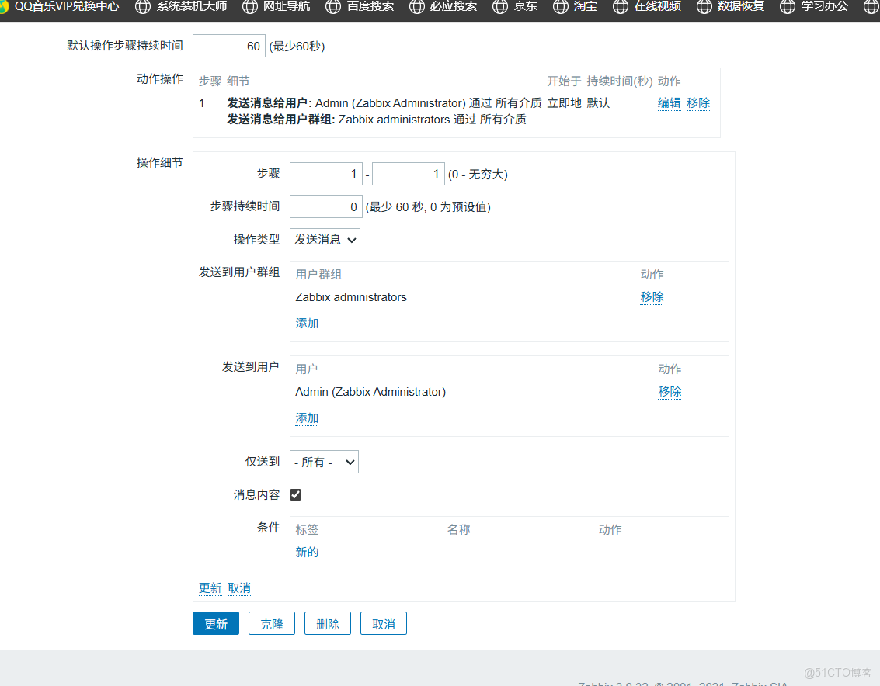This screenshot has width=880, height=686.
Task: Uncheck the 消息内容 checkbox
Action: tap(295, 494)
